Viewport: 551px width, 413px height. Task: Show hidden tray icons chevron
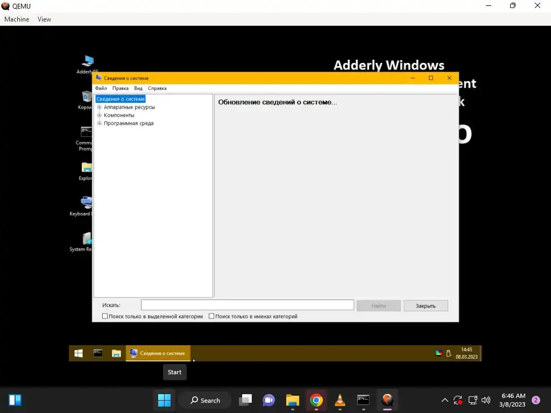click(x=444, y=400)
